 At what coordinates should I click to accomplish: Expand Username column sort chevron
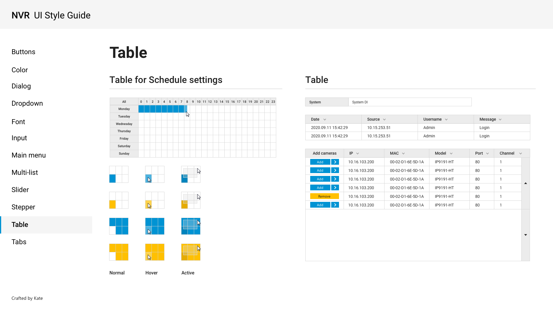pyautogui.click(x=446, y=120)
